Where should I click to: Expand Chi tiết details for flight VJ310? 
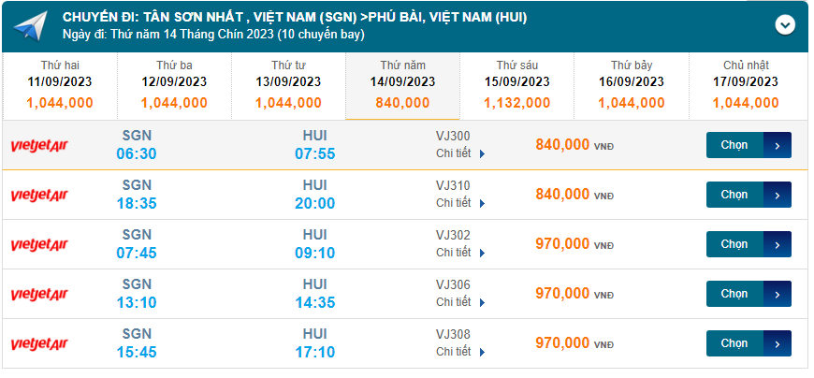coord(460,203)
